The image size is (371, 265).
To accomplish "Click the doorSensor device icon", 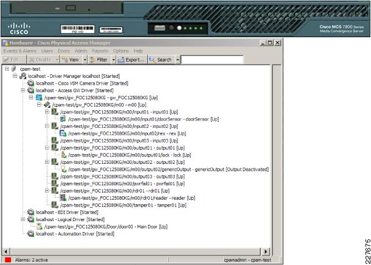I will pyautogui.click(x=63, y=119).
